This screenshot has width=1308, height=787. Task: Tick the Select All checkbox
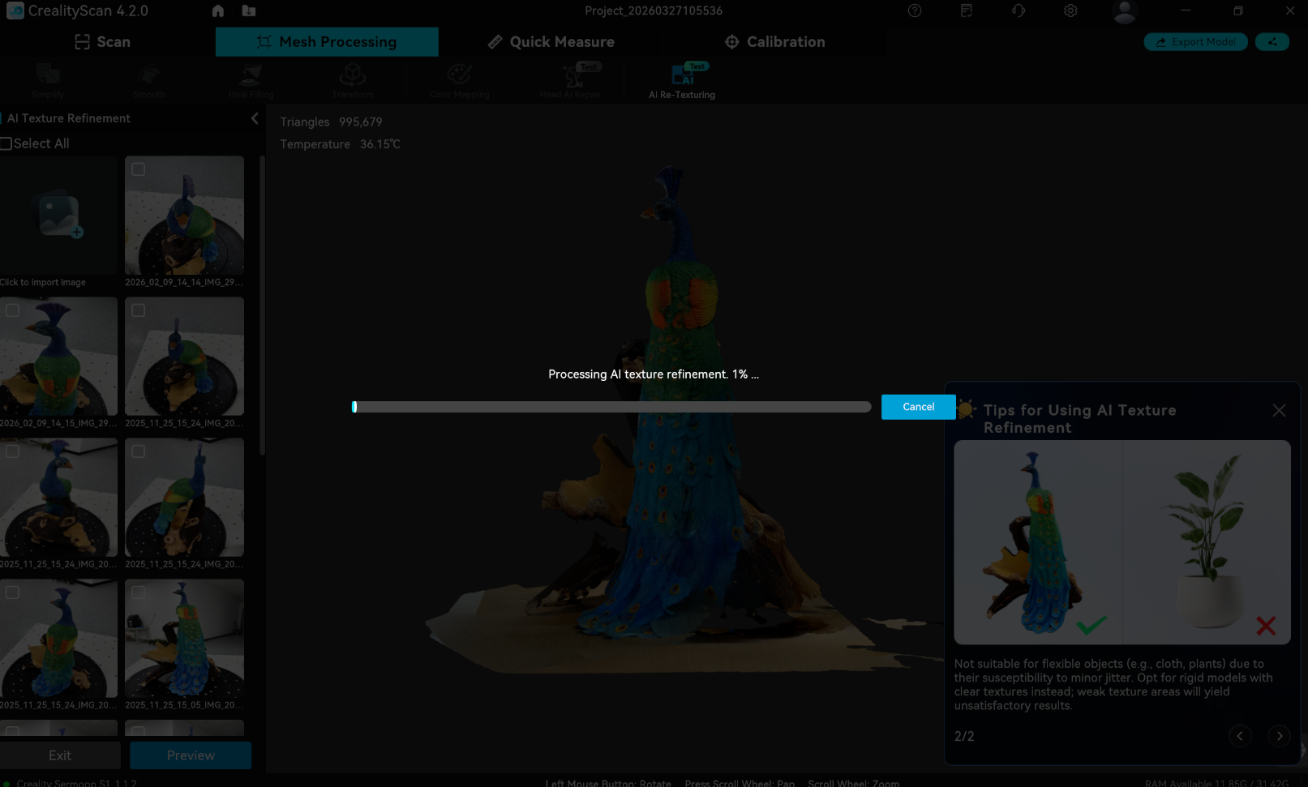(6, 143)
